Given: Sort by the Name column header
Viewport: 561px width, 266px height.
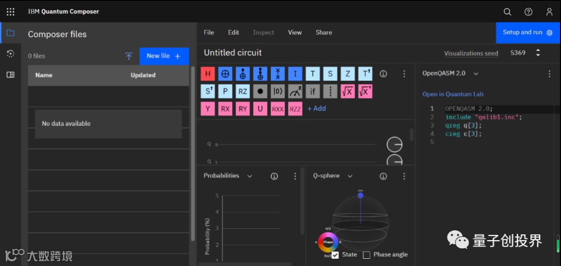Looking at the screenshot, I should (44, 75).
